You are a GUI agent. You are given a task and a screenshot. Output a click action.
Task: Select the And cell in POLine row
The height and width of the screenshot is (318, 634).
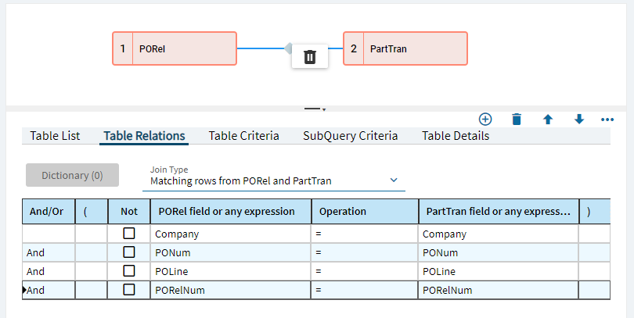tap(49, 271)
